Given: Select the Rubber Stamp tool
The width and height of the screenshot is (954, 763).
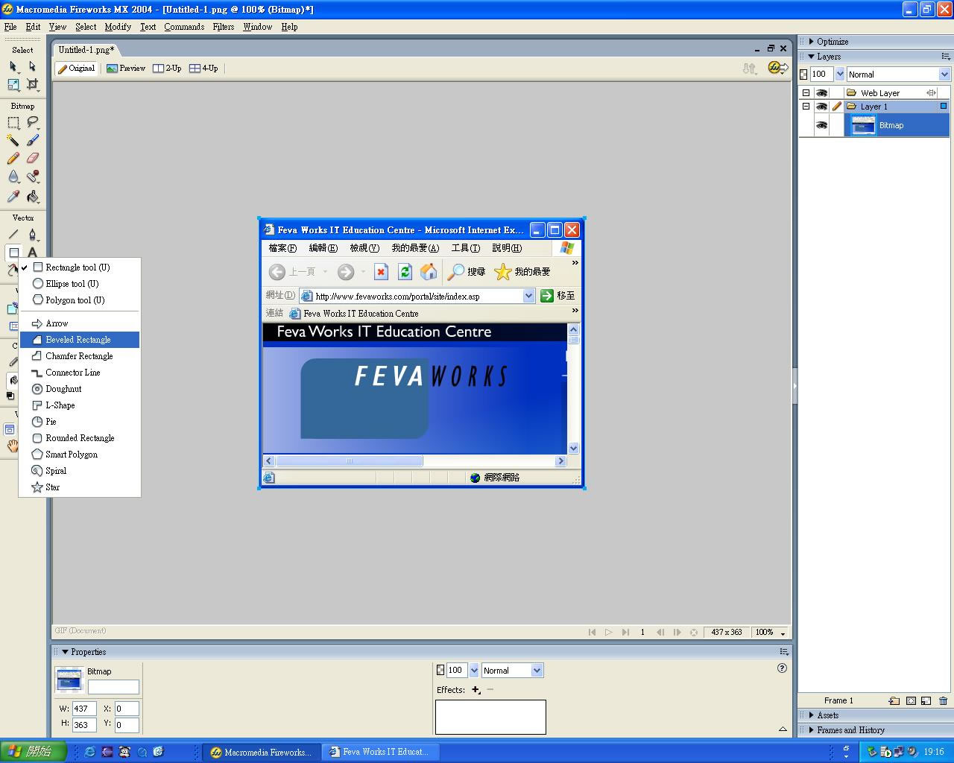Looking at the screenshot, I should tap(32, 177).
